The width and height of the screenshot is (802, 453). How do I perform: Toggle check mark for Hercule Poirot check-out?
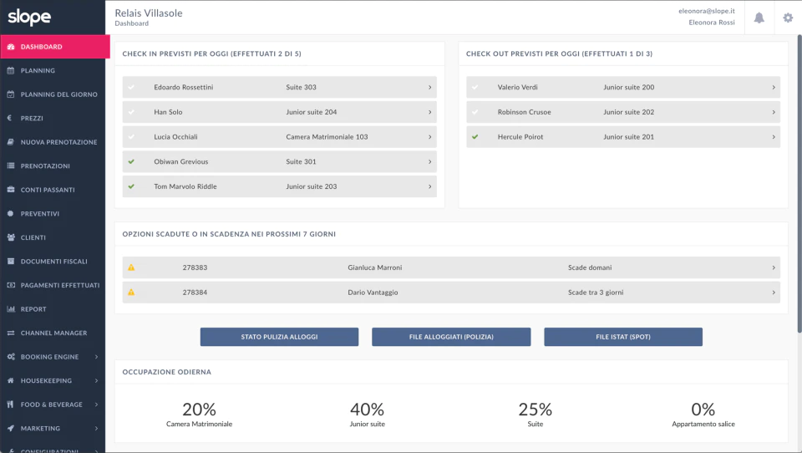coord(475,137)
